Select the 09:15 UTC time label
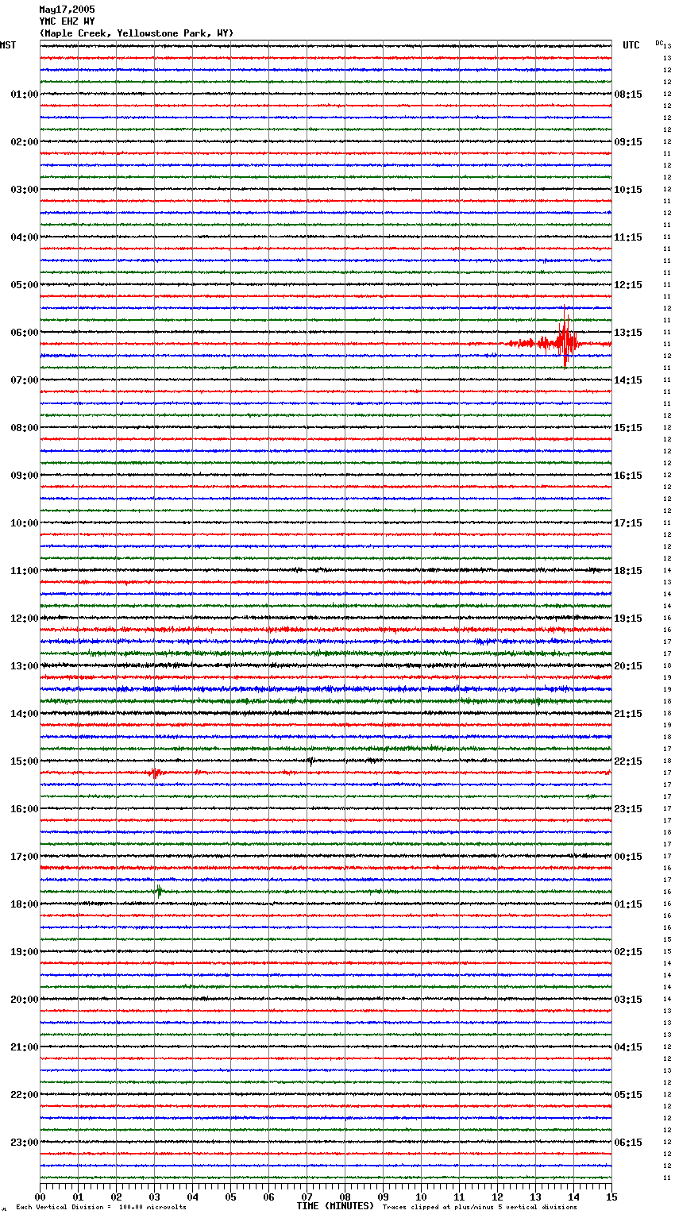The image size is (675, 1218). pos(628,142)
